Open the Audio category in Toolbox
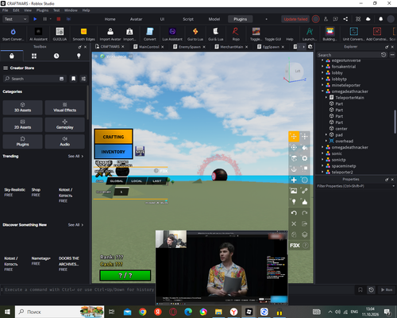 point(64,142)
